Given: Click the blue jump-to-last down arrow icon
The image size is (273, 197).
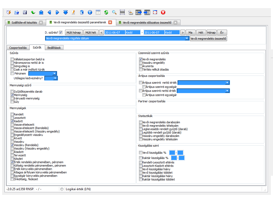Looking at the screenshot, I should [x=66, y=12].
